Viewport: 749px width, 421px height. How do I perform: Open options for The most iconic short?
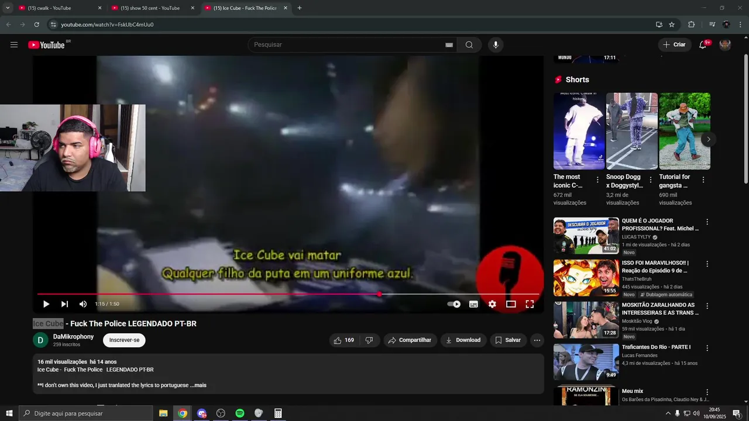point(597,180)
